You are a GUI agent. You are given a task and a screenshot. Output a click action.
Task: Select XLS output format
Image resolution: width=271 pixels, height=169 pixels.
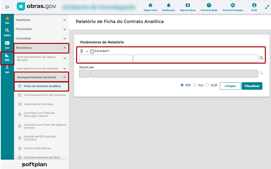pyautogui.click(x=195, y=85)
